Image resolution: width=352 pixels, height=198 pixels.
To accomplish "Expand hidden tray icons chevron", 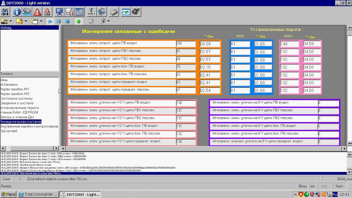I will point(295,194).
